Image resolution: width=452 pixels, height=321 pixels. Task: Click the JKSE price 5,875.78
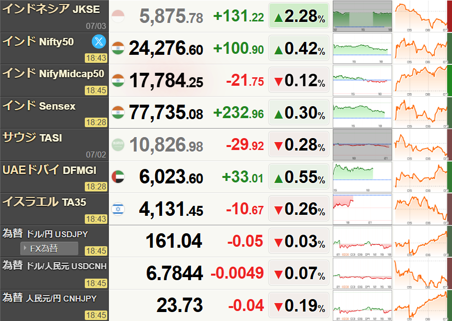pyautogui.click(x=171, y=16)
